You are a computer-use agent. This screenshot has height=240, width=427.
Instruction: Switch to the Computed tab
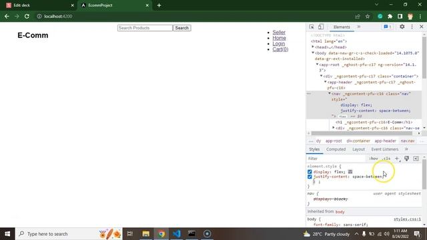[336, 149]
